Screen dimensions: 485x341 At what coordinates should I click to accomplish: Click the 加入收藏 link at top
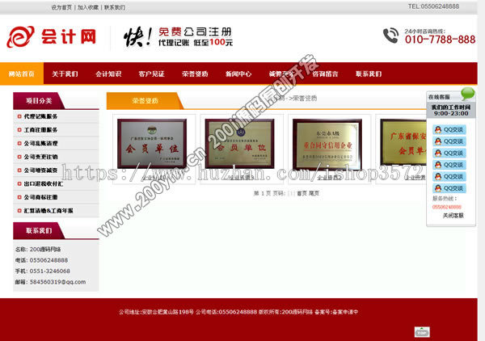(88, 7)
